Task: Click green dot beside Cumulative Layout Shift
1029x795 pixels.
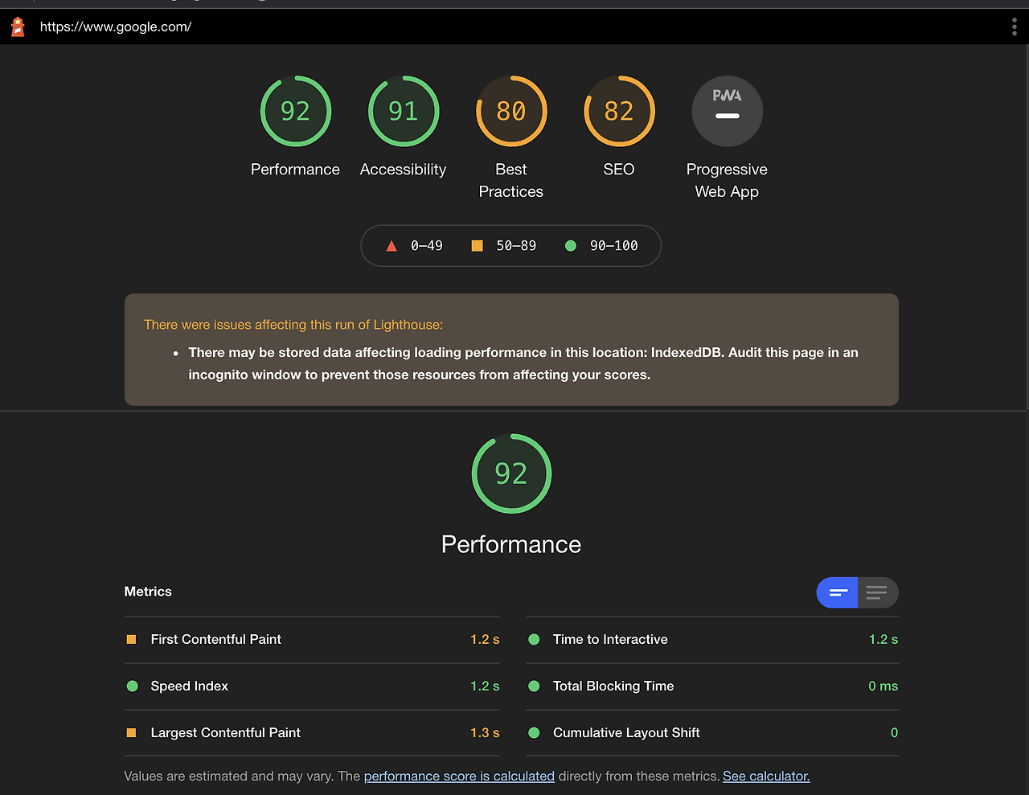Action: tap(534, 733)
